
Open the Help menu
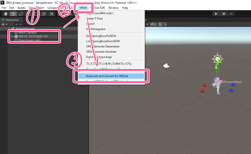pyautogui.click(x=125, y=8)
